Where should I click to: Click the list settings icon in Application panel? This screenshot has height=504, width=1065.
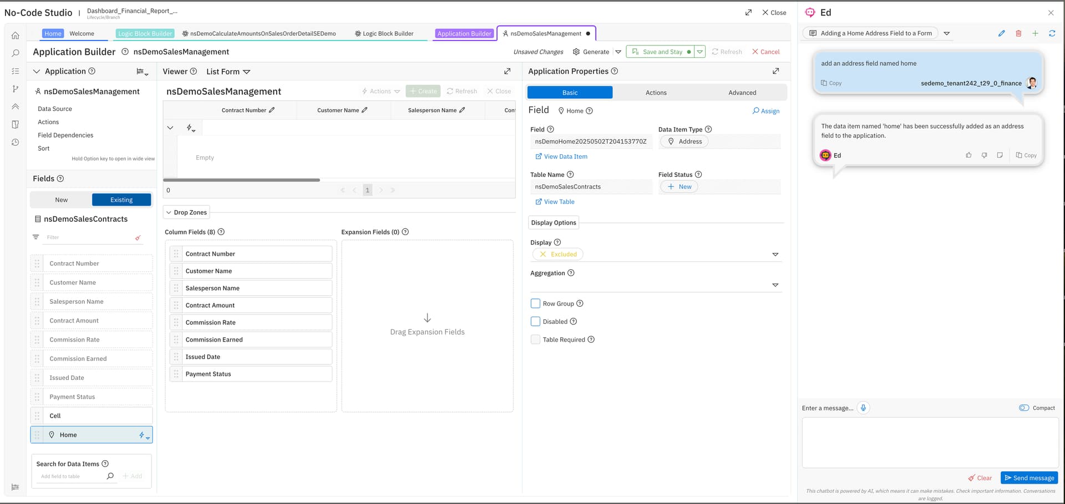click(x=142, y=72)
